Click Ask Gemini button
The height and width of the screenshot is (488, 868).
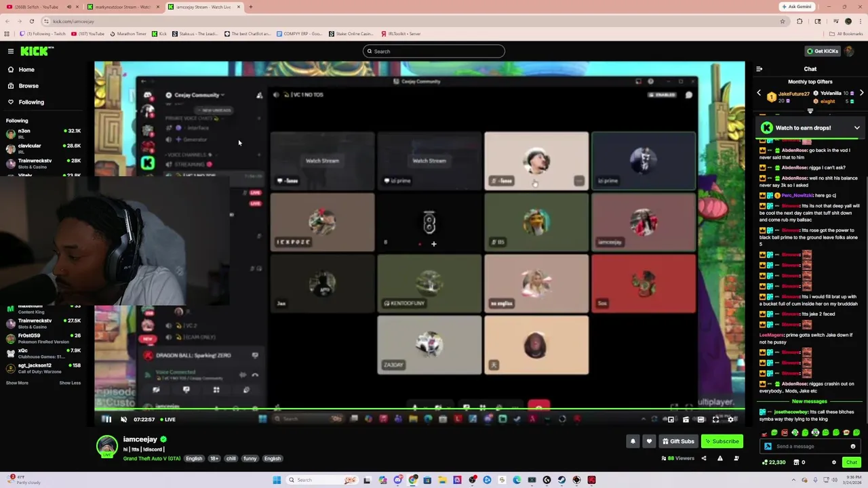[797, 7]
